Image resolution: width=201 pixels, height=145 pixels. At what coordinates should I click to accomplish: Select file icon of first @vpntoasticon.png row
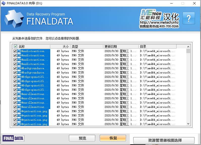click(19, 111)
